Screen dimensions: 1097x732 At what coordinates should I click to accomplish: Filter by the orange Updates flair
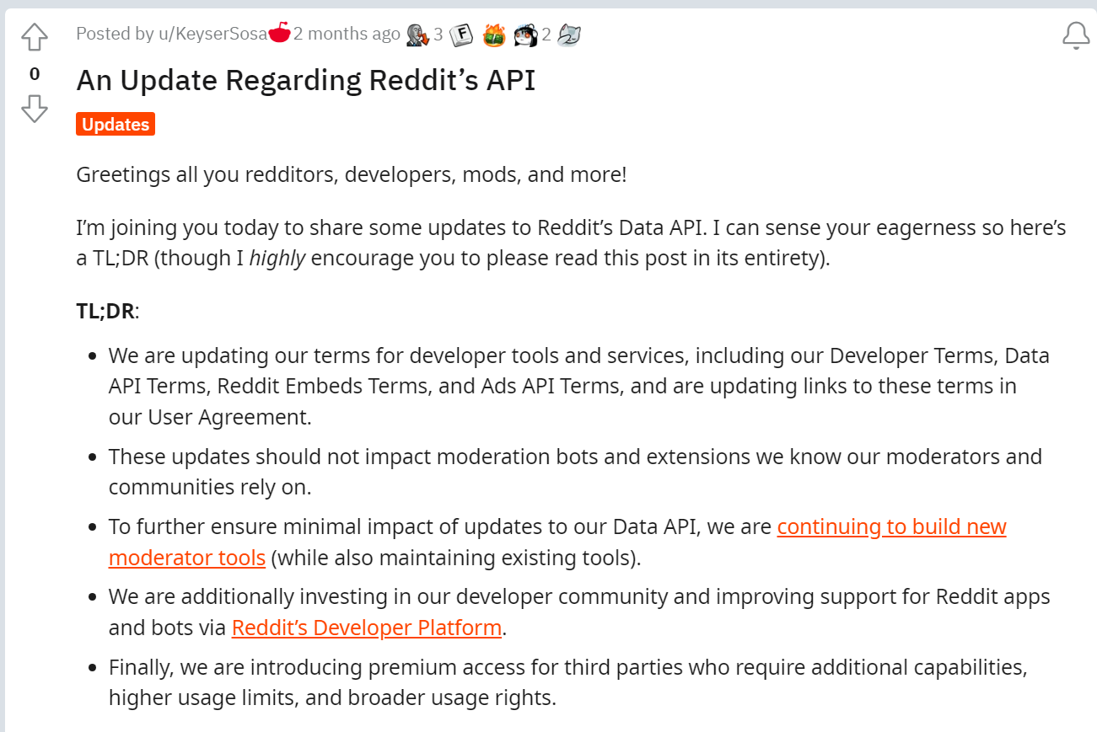click(x=116, y=124)
